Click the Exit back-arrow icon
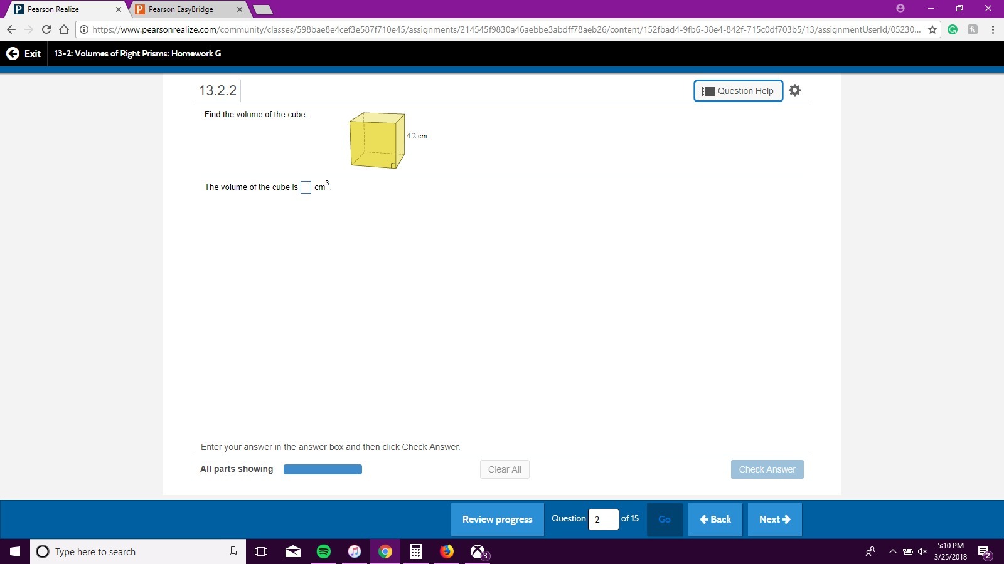This screenshot has height=564, width=1004. pos(13,54)
